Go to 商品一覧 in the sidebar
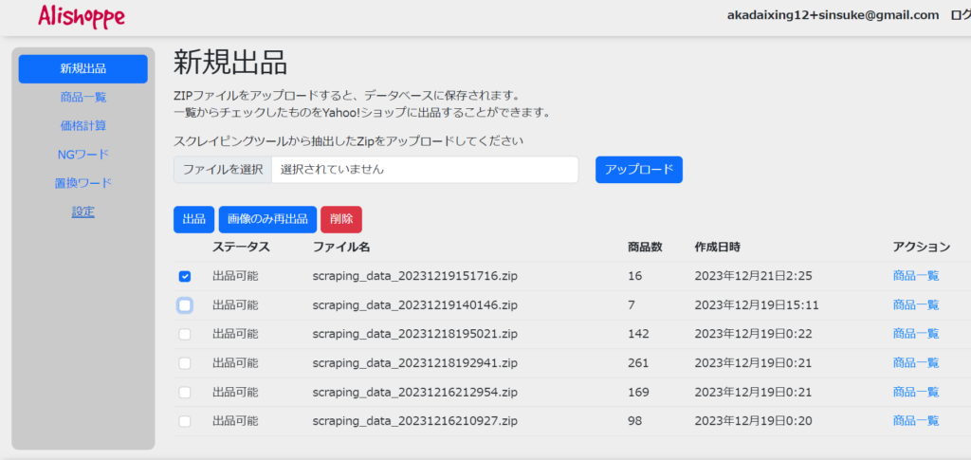Screen dimensions: 971x460 [x=82, y=97]
